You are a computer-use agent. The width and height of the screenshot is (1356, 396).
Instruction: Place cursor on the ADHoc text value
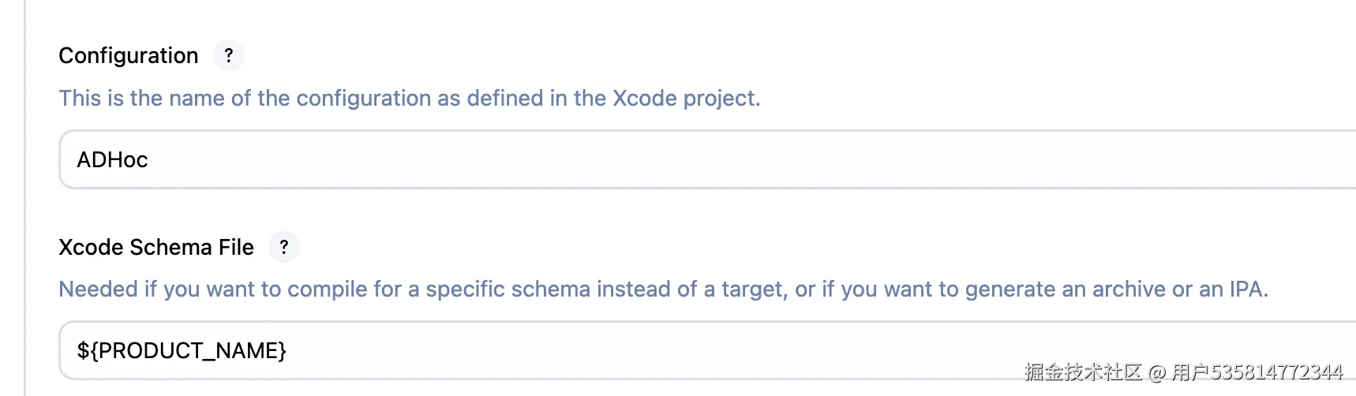113,159
